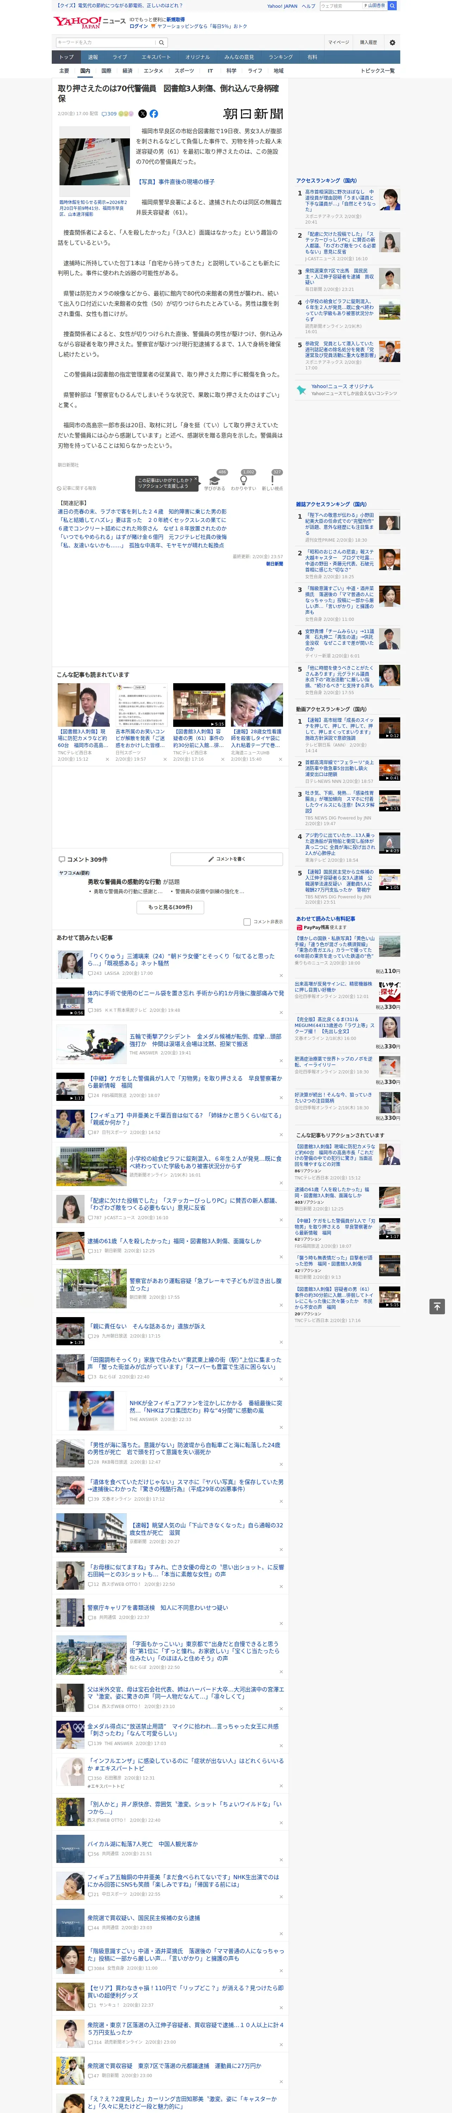Open related article 連日の売春の末、ラブホで客を刺した２４歳

(x=142, y=512)
